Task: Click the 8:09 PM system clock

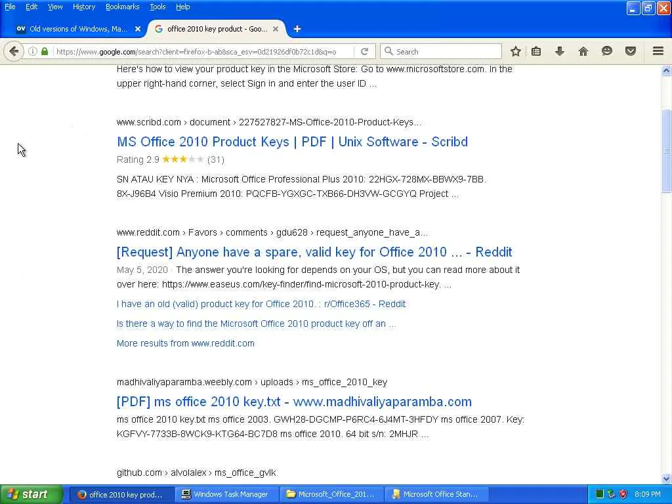Action: [648, 494]
